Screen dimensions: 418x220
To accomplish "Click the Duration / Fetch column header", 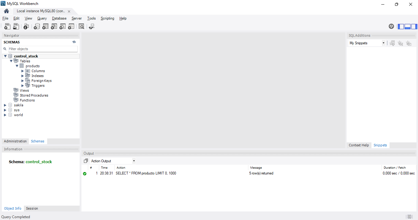I will pos(399,167).
